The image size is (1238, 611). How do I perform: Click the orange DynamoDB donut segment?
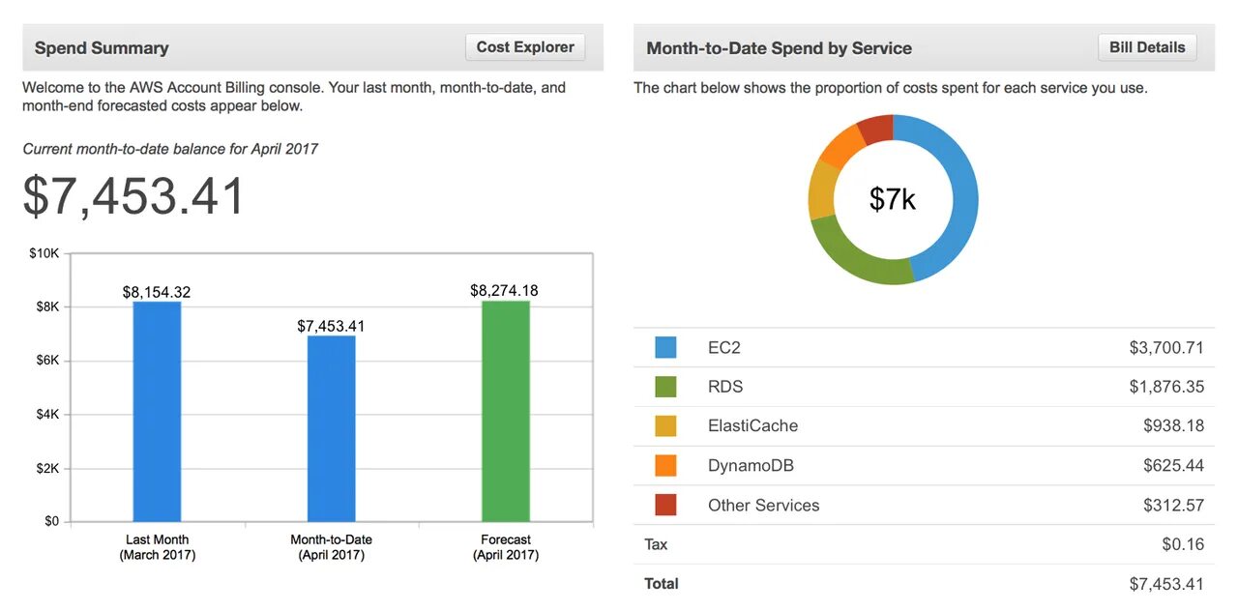click(842, 144)
